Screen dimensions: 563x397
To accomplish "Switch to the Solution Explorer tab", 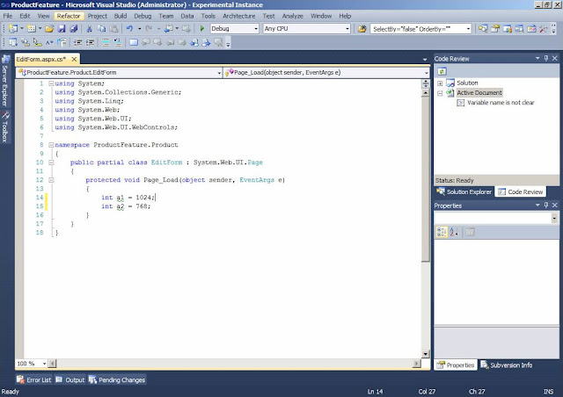I will (x=464, y=191).
